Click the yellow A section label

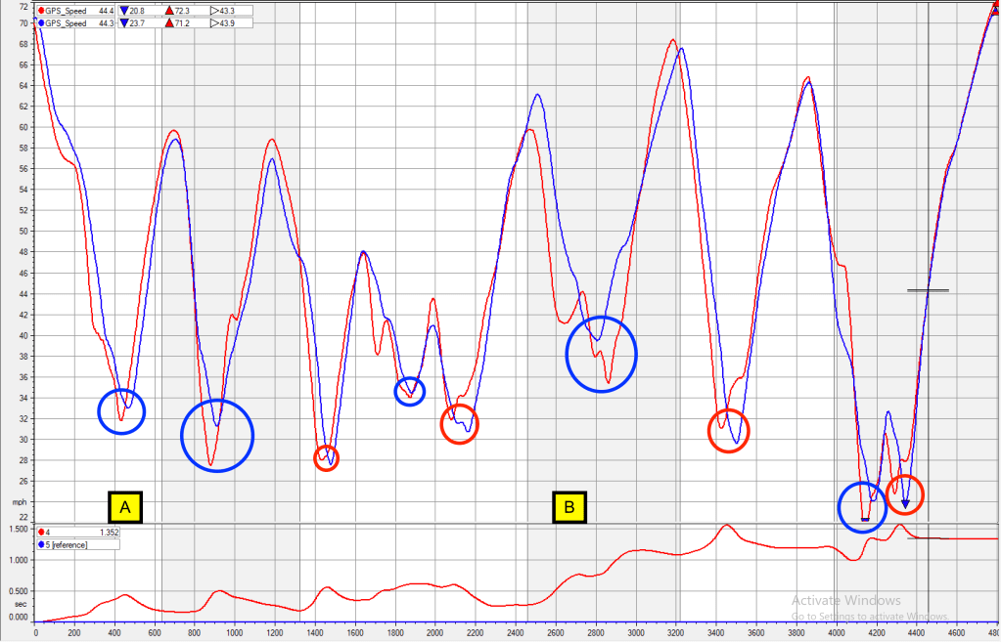click(x=125, y=507)
